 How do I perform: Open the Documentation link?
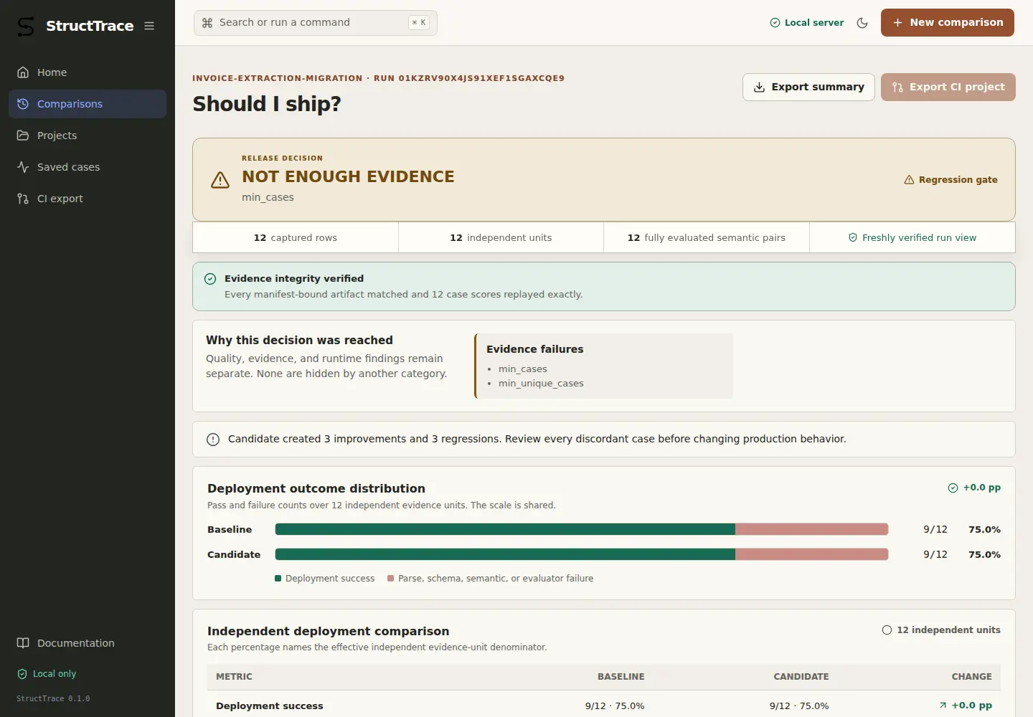click(x=88, y=643)
